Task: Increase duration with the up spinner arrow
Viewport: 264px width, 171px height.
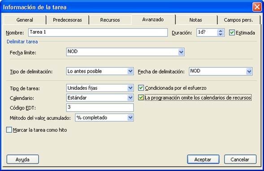Action: click(221, 31)
